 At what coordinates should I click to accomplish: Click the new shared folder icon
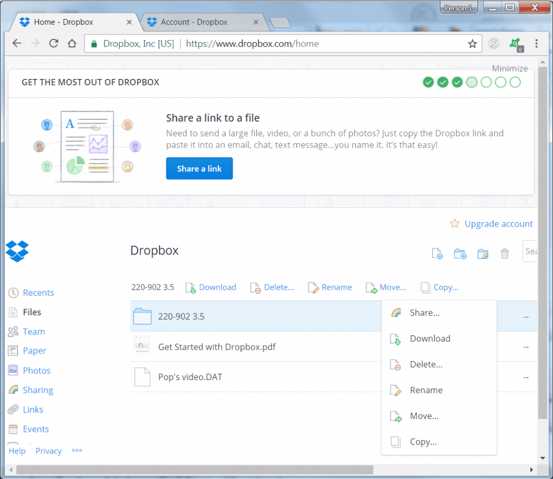click(x=483, y=254)
